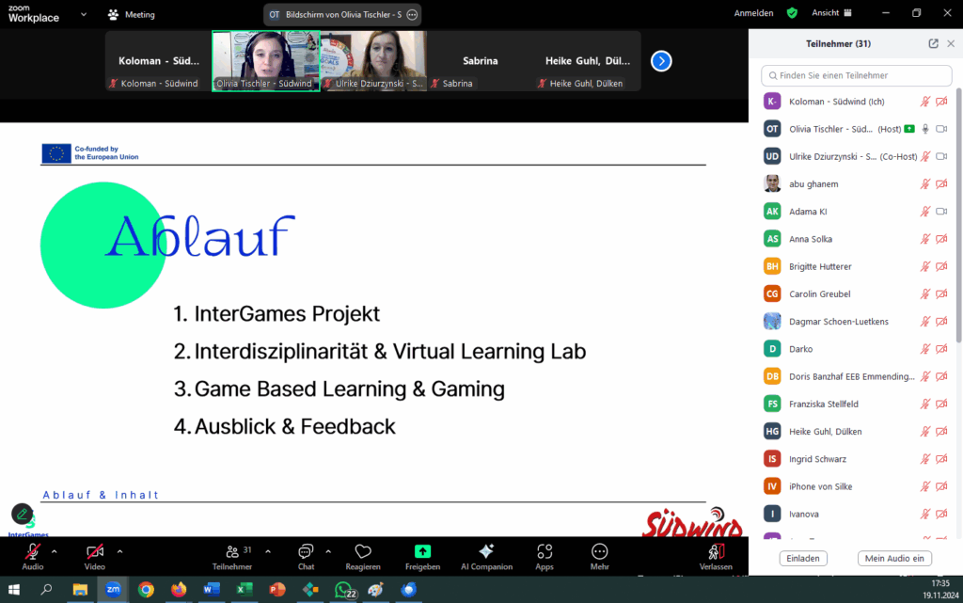This screenshot has height=603, width=963.
Task: Pop out the Teilnehmer panel
Action: click(933, 43)
